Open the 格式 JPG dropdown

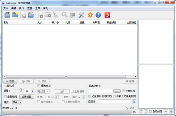tap(17, 102)
